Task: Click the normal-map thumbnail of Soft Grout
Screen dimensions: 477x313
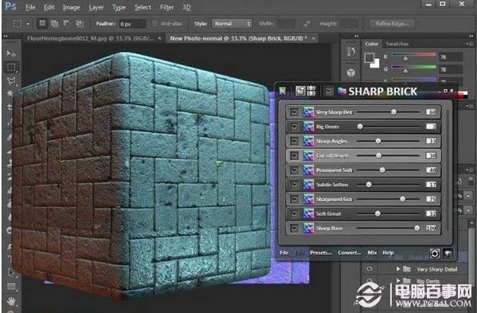Action: [x=308, y=213]
